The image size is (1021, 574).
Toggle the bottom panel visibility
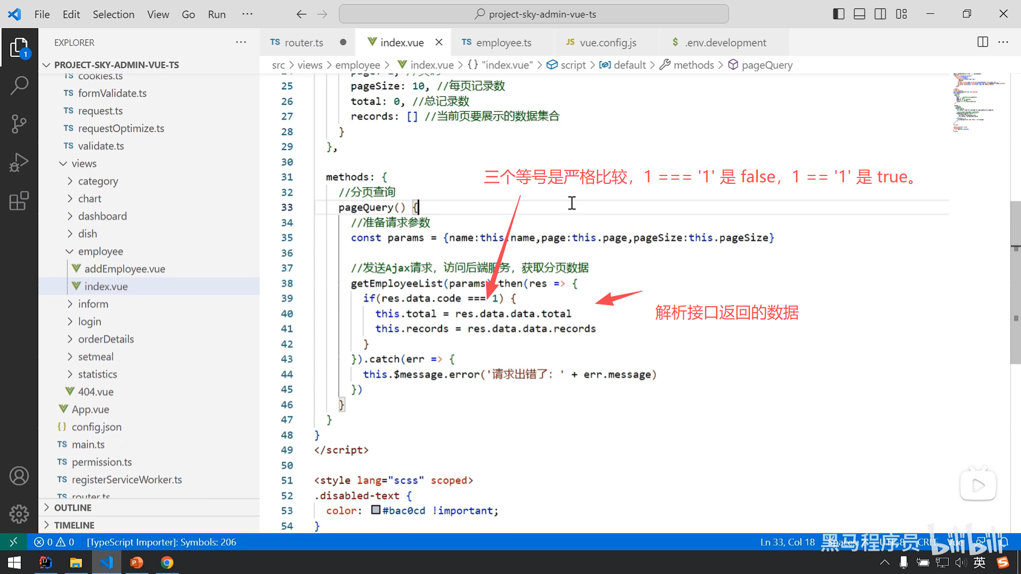(x=859, y=14)
